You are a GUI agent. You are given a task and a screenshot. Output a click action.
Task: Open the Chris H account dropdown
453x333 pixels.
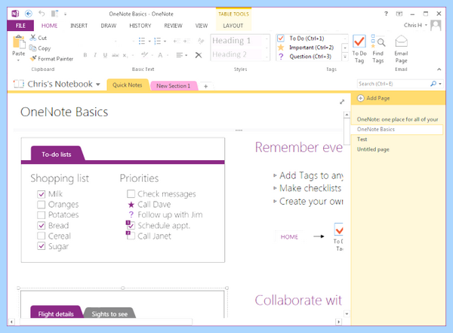(x=426, y=25)
